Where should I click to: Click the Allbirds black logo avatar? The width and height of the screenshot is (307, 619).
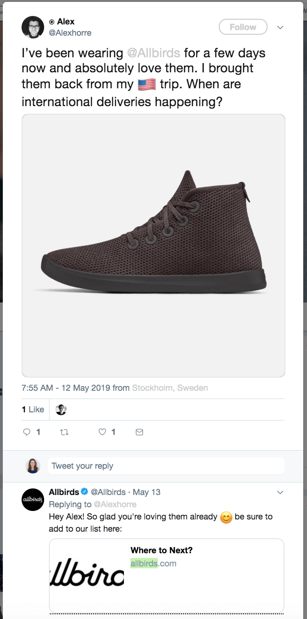pyautogui.click(x=33, y=500)
